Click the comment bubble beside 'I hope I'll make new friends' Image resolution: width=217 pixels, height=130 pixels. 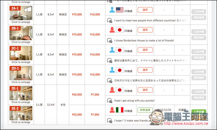coord(110,121)
